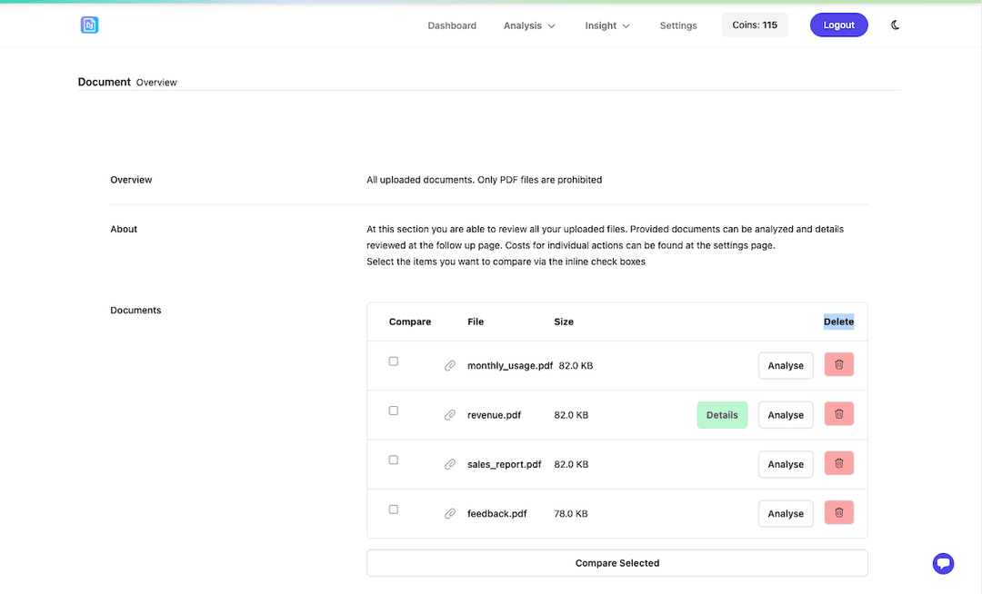Open the Insight dropdown menu
Image resolution: width=982 pixels, height=594 pixels.
coord(606,25)
